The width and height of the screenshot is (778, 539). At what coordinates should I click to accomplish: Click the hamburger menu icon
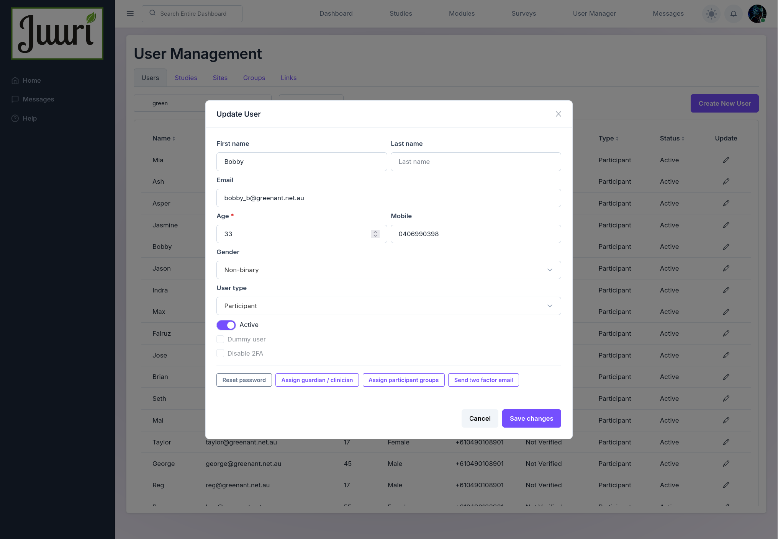pos(130,14)
